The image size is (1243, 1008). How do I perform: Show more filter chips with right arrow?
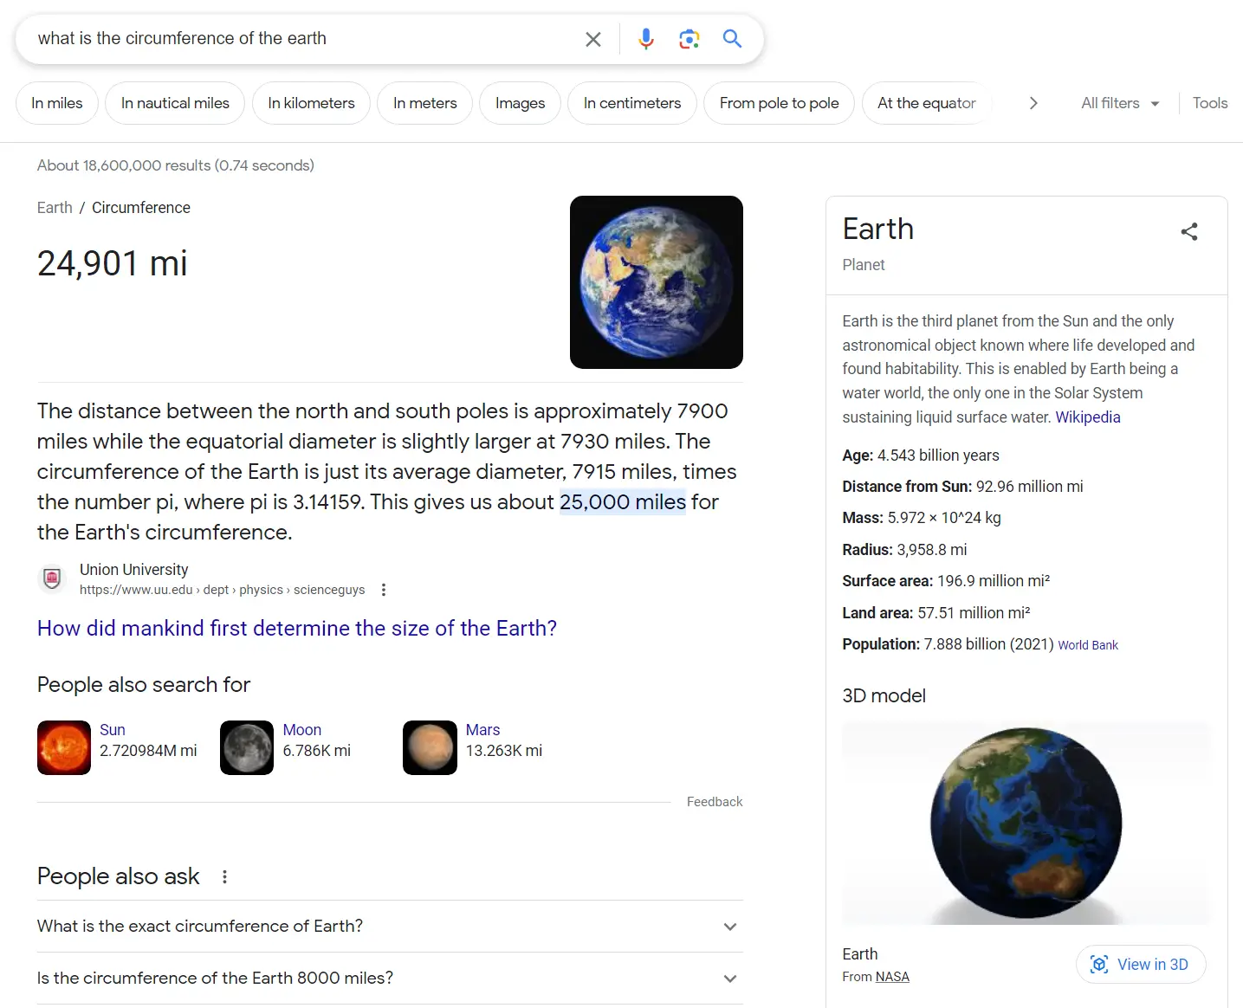tap(1033, 103)
